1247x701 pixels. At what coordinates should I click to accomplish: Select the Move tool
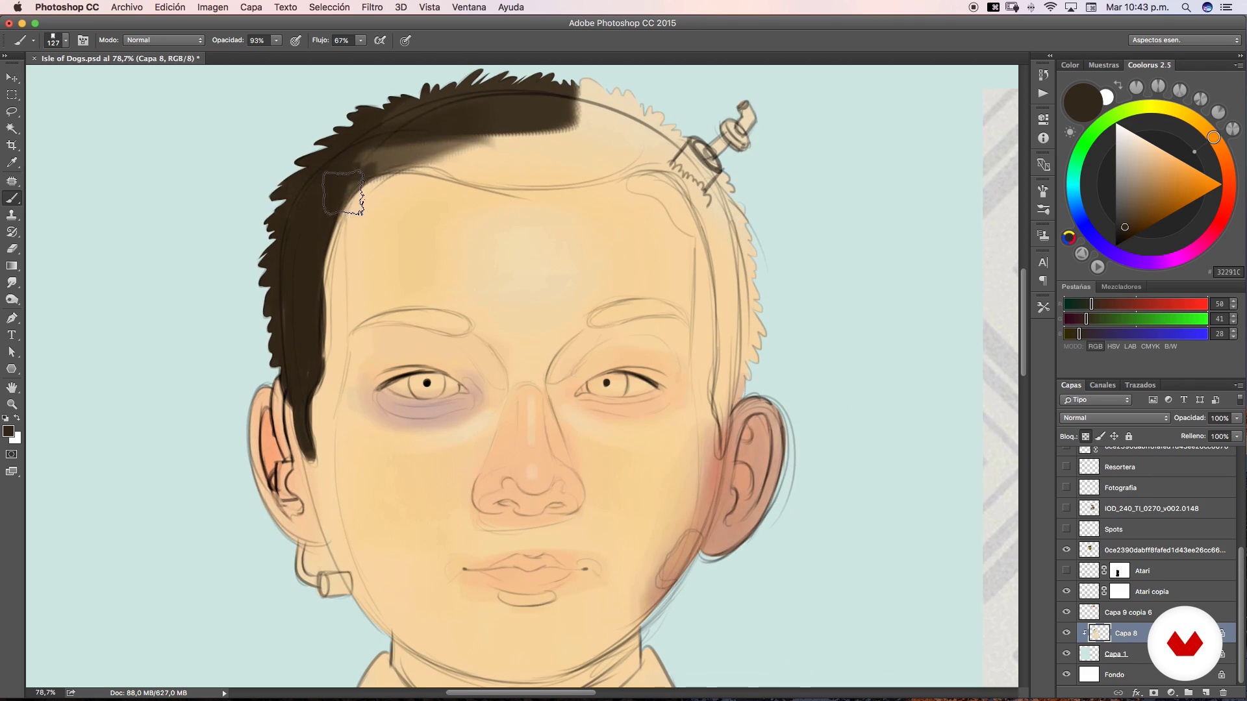click(x=12, y=78)
